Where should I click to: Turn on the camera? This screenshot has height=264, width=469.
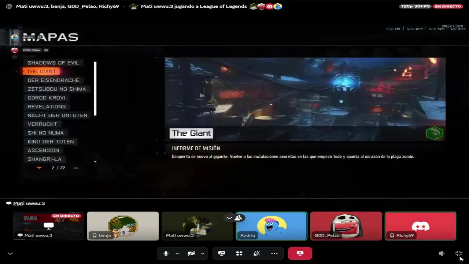tap(191, 253)
